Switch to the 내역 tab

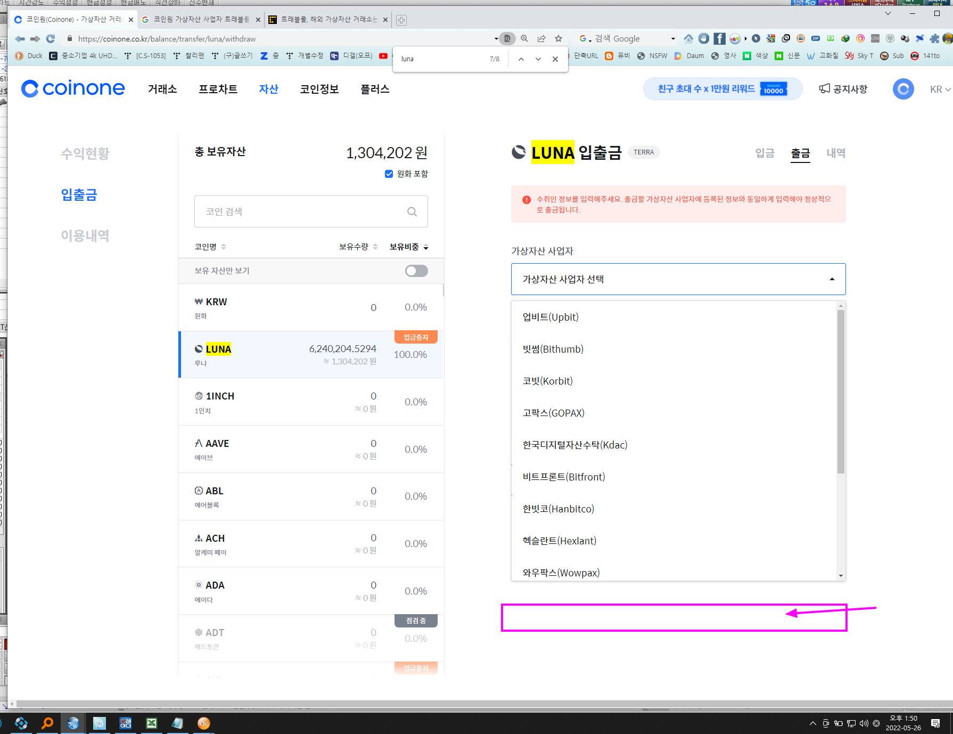[836, 153]
